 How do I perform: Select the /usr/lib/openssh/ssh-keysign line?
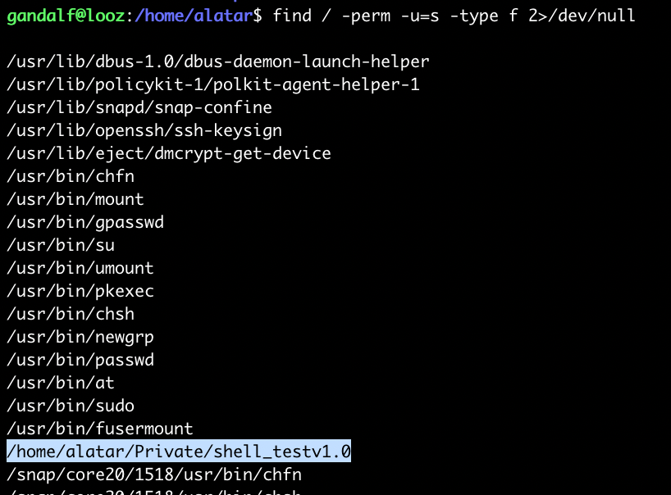pos(144,130)
